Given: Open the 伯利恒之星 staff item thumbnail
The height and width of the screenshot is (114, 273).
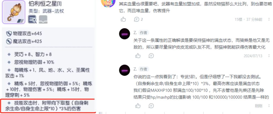Looking at the screenshot, I should coord(14,12).
